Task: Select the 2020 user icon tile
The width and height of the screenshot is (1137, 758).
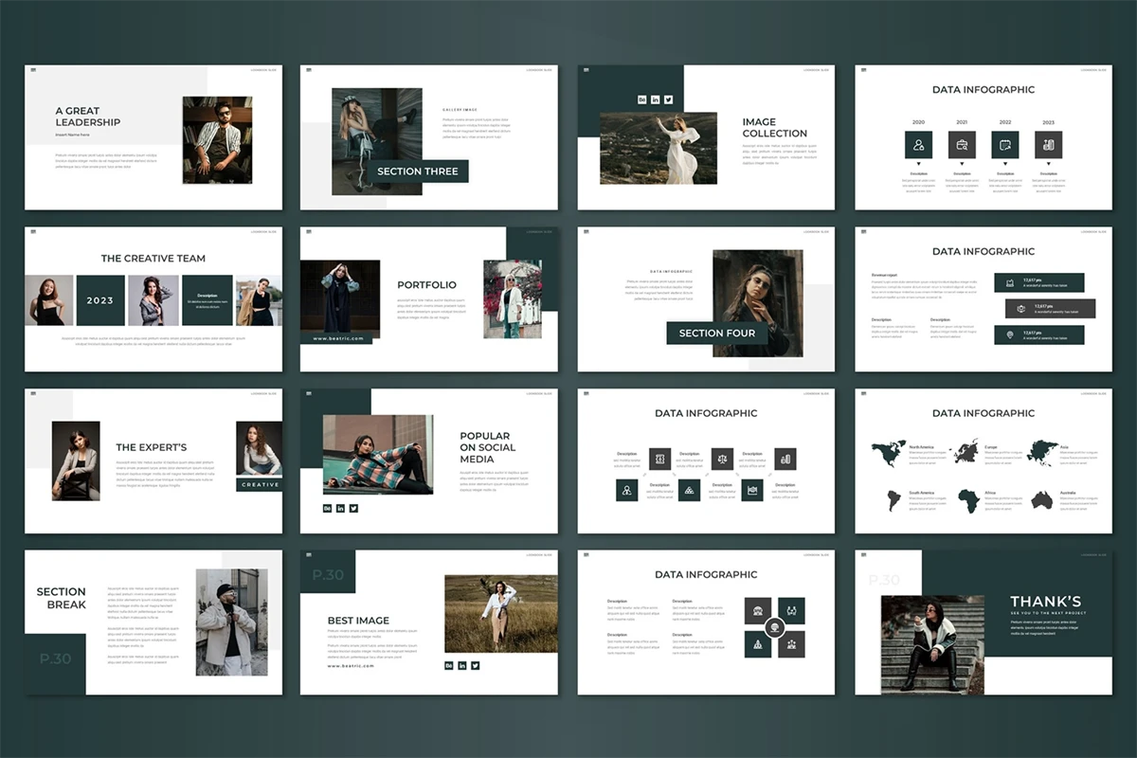Action: pos(918,145)
